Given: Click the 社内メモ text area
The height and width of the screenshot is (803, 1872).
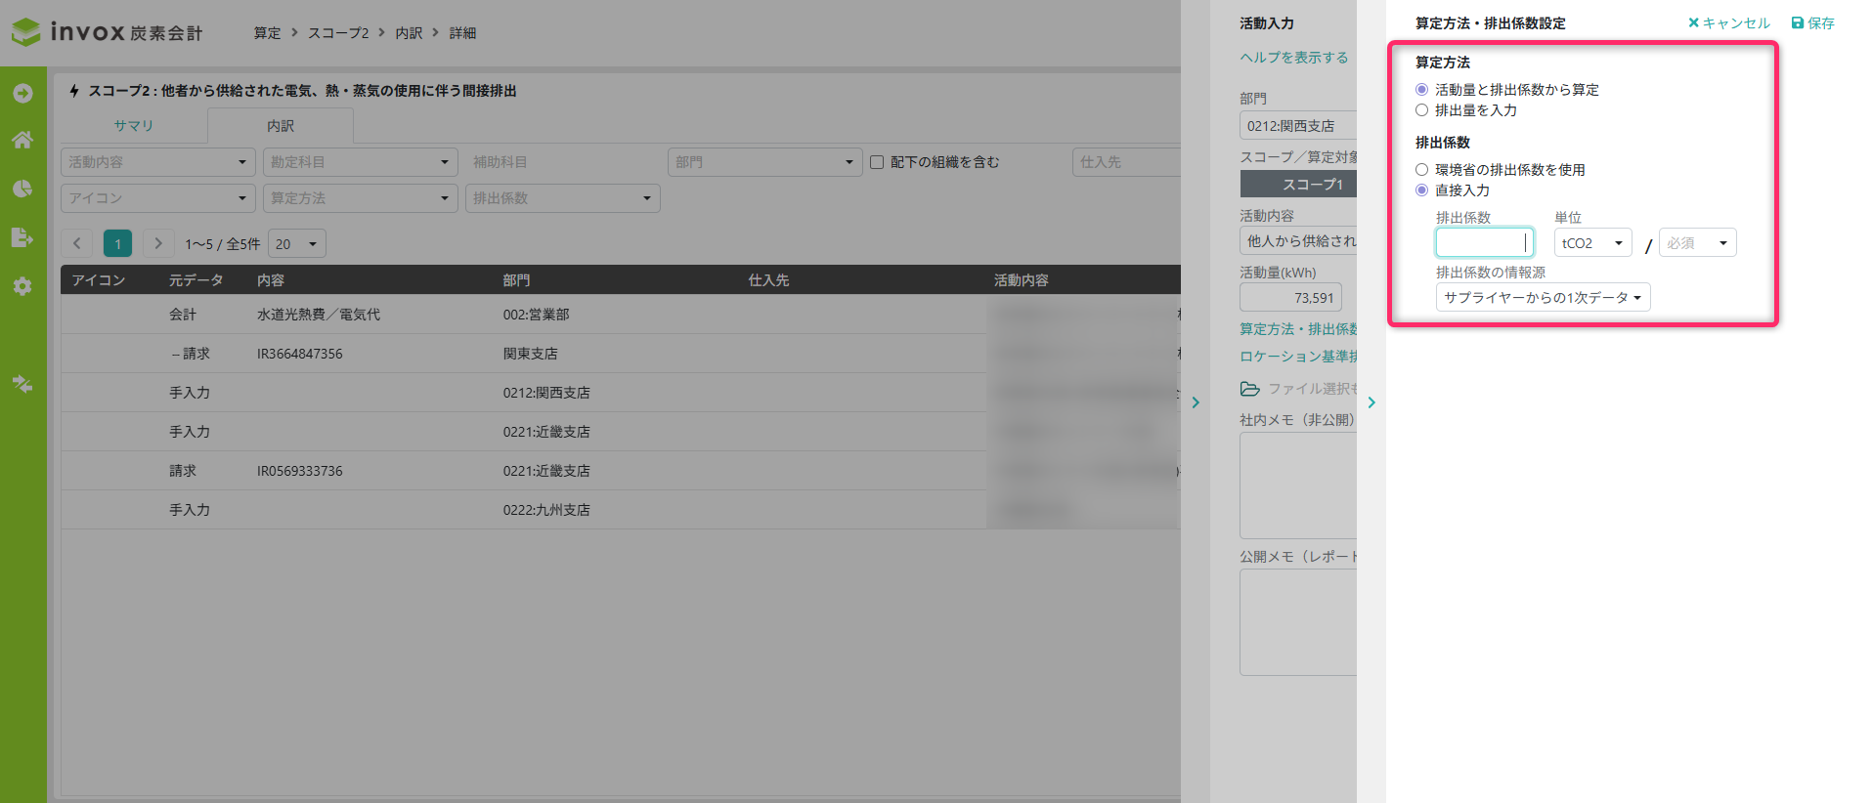Looking at the screenshot, I should (1298, 486).
